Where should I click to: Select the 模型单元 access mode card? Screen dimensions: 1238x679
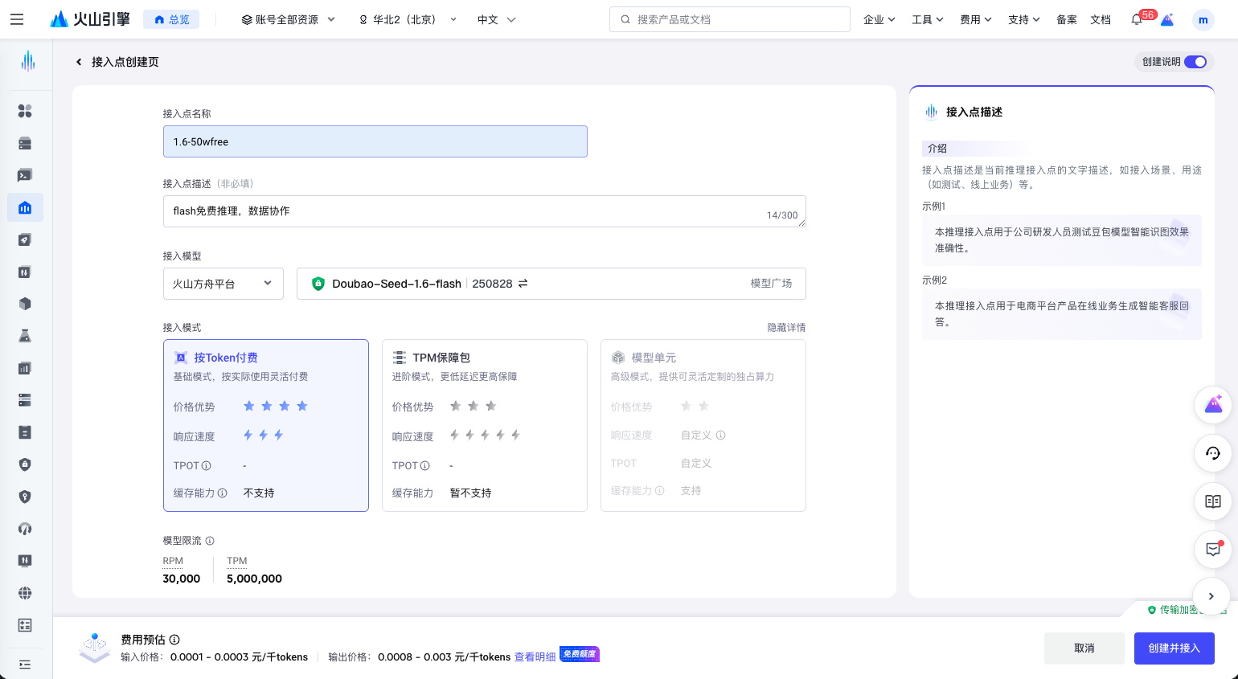[x=703, y=425]
